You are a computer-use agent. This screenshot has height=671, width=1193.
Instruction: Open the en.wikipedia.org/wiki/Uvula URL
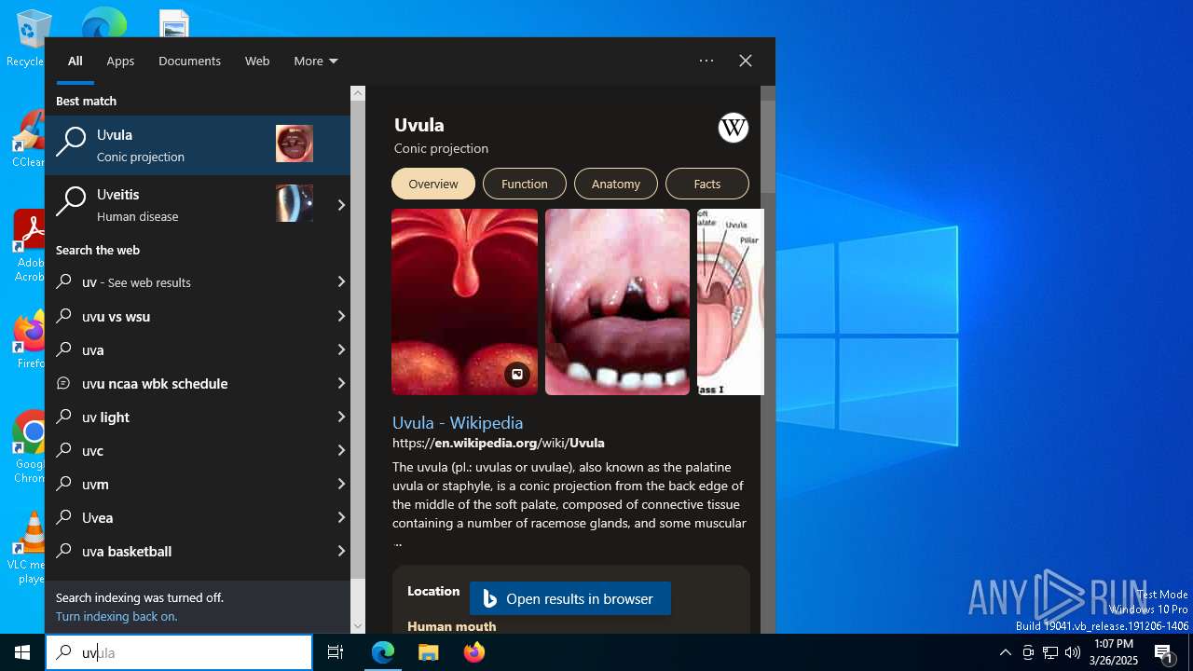coord(499,443)
